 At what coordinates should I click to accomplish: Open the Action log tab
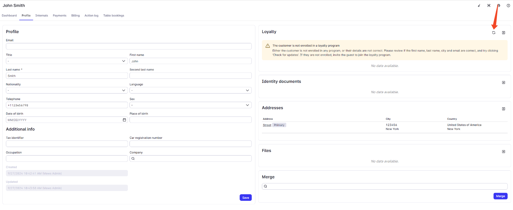pyautogui.click(x=91, y=15)
